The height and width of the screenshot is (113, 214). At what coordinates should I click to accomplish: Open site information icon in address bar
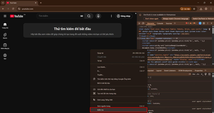point(19,9)
